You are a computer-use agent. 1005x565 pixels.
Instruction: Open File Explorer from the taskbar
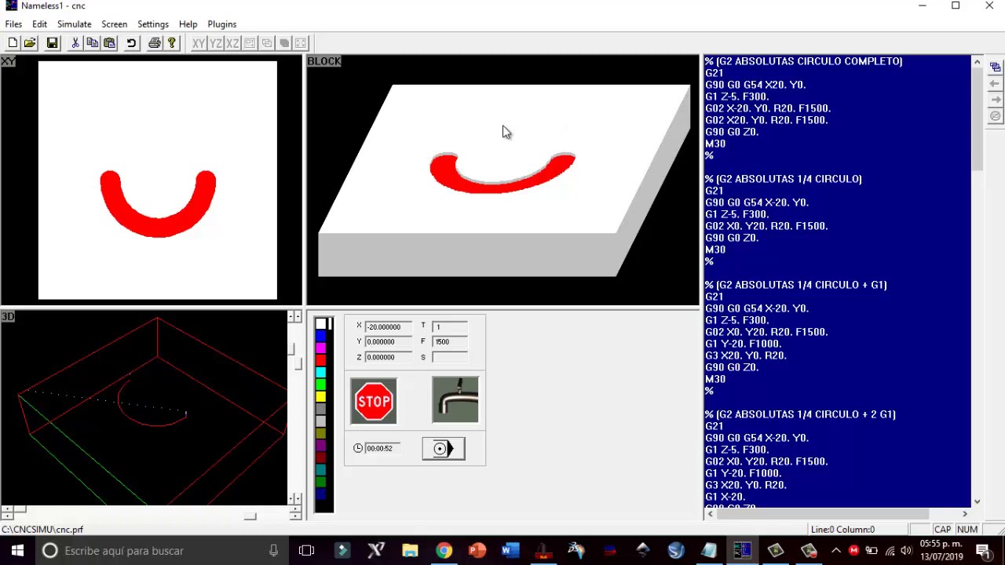(410, 551)
